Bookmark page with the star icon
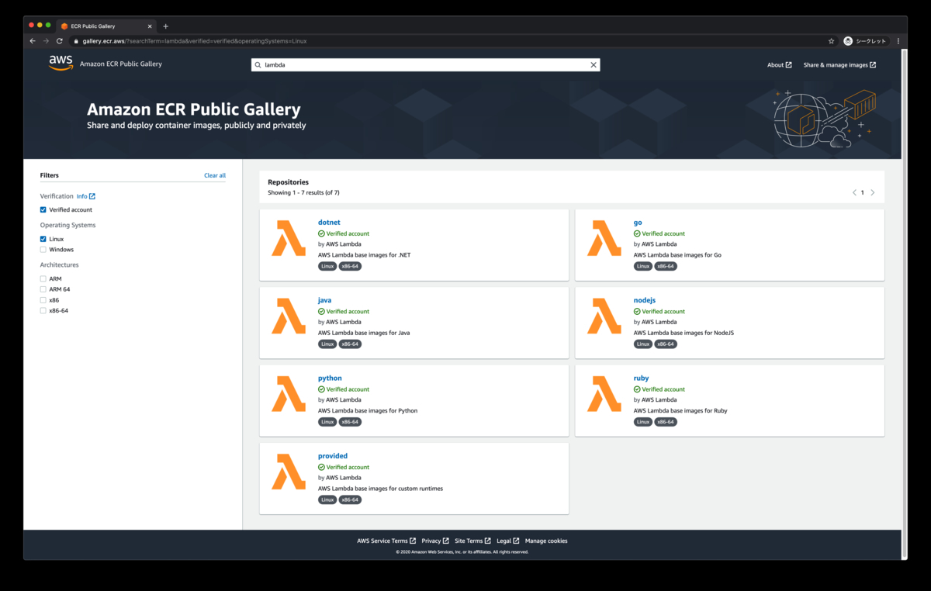Image resolution: width=931 pixels, height=591 pixels. click(831, 41)
